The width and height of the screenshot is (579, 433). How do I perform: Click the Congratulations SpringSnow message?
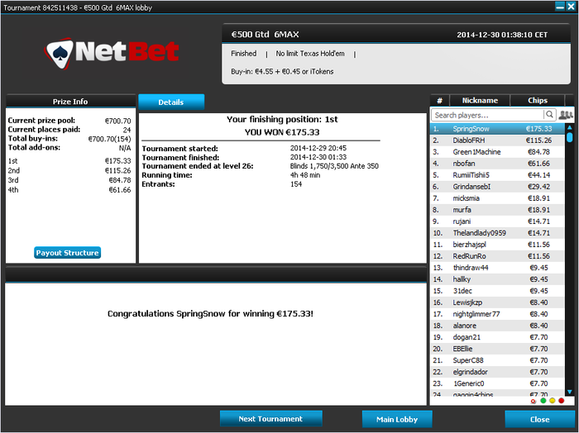210,314
